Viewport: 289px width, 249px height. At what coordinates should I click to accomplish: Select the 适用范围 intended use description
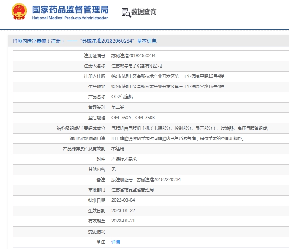pos(178,138)
